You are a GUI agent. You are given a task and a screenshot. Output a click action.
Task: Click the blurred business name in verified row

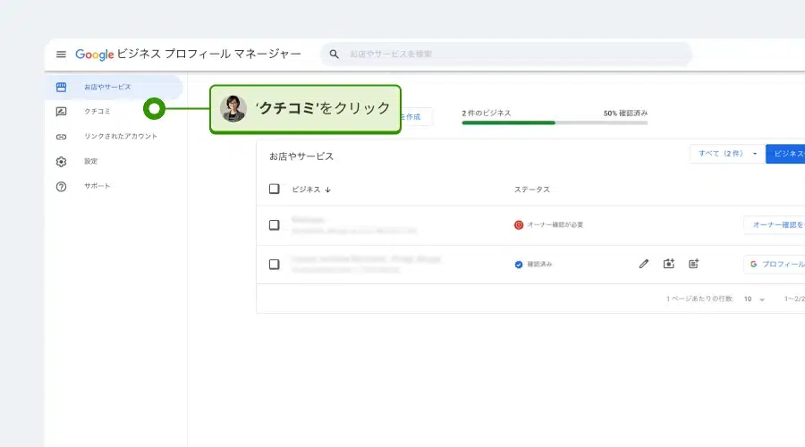[x=366, y=259]
